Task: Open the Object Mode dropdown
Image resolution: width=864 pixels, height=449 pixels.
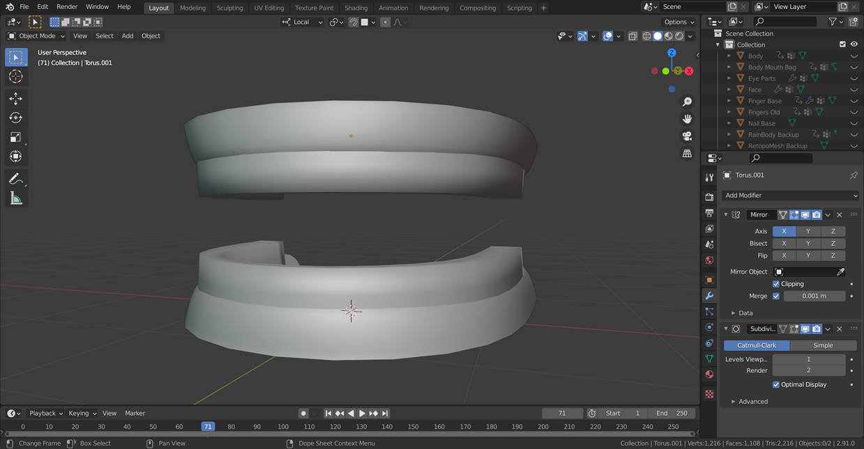Action: [36, 36]
